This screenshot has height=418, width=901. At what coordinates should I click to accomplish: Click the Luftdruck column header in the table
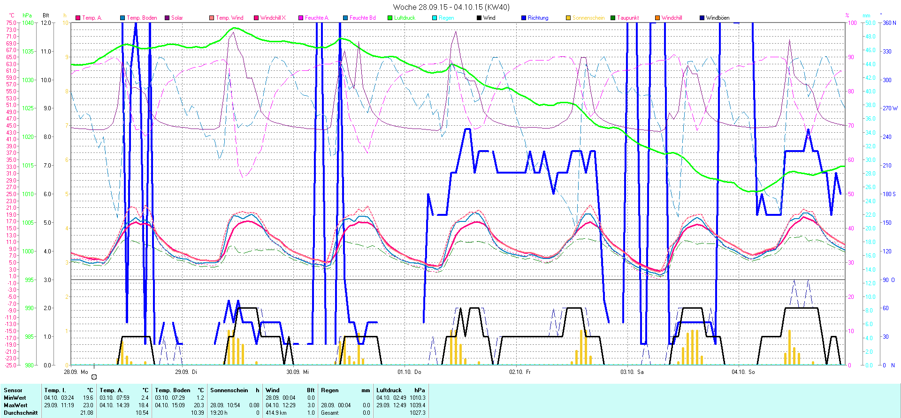(x=389, y=390)
